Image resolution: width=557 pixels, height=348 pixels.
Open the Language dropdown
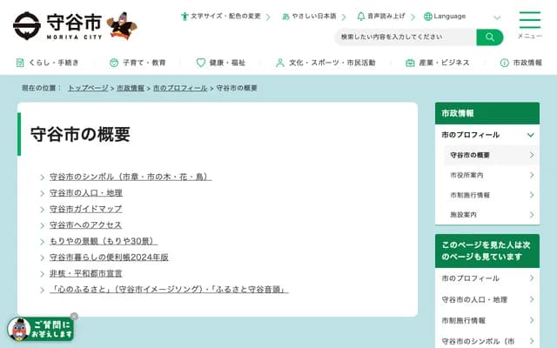pyautogui.click(x=462, y=17)
